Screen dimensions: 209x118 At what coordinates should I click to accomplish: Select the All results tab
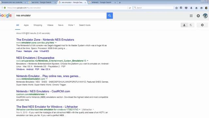(x=18, y=25)
